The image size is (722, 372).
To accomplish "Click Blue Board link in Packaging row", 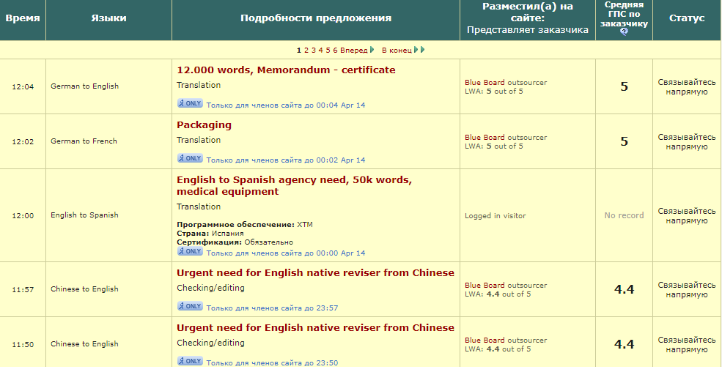I will [485, 137].
